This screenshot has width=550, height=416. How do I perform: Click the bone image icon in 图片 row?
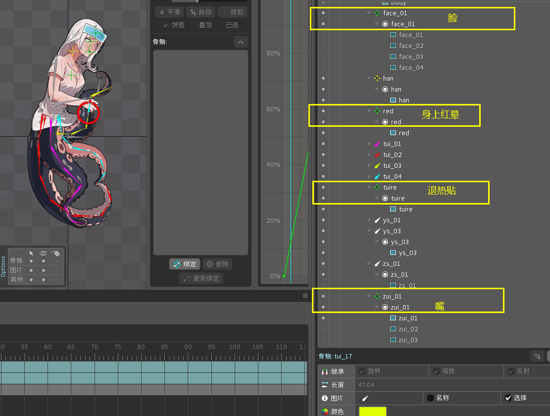coord(365,398)
